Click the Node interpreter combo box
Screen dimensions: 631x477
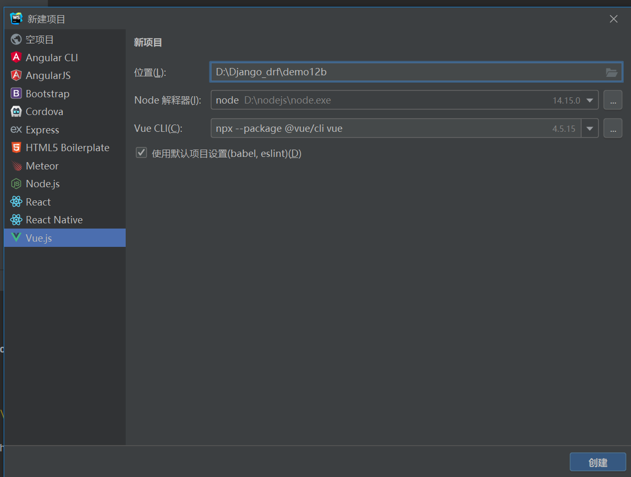click(x=404, y=100)
